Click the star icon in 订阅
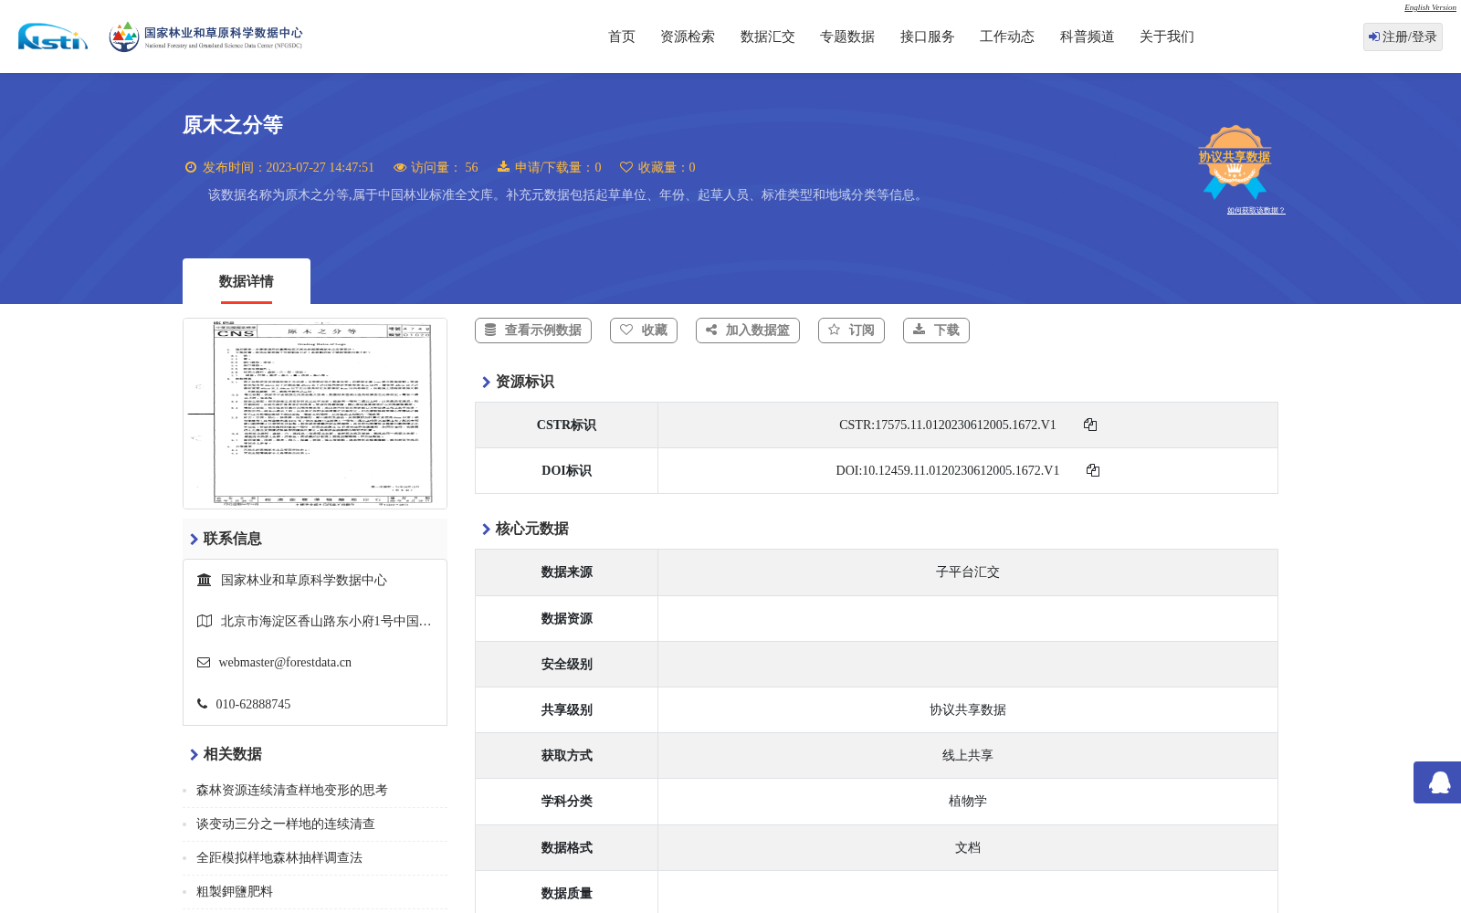 [x=834, y=330]
